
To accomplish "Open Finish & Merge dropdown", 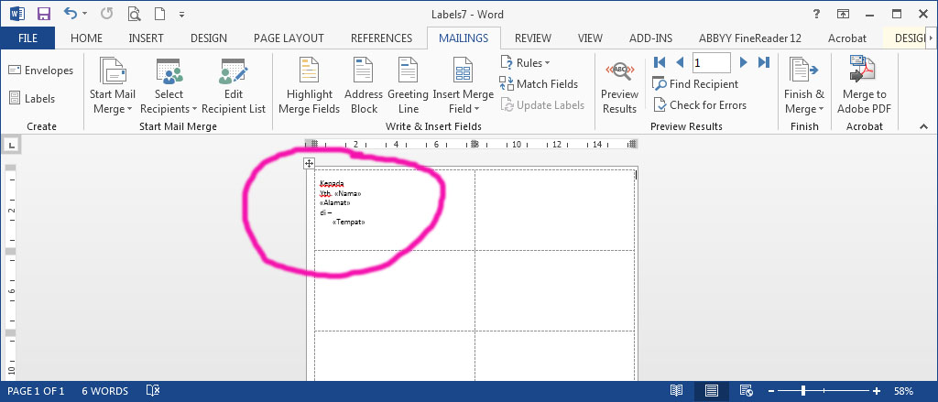I will (x=804, y=87).
